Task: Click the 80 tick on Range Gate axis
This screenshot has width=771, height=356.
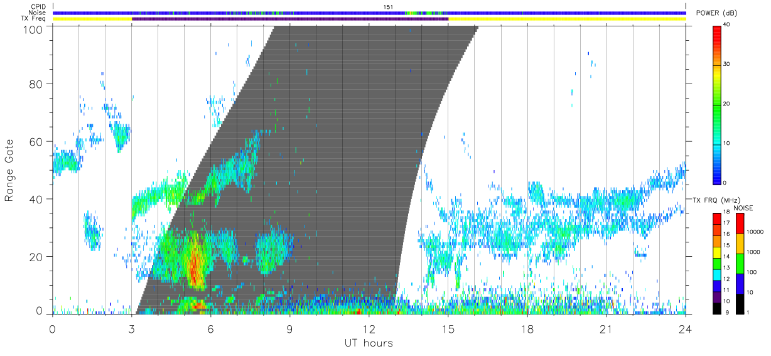Action: coord(36,84)
